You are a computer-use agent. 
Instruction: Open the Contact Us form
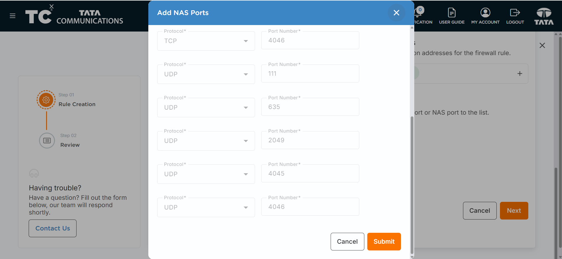53,228
